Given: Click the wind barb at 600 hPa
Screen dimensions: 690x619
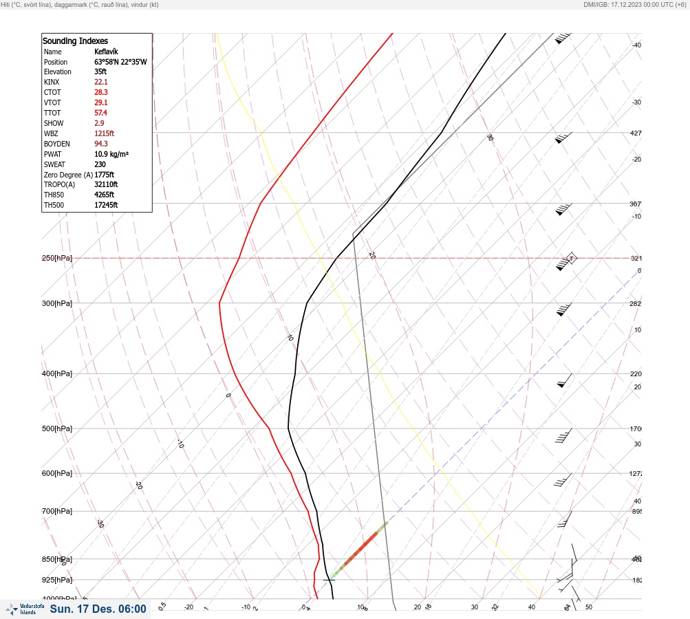Looking at the screenshot, I should pos(563,480).
